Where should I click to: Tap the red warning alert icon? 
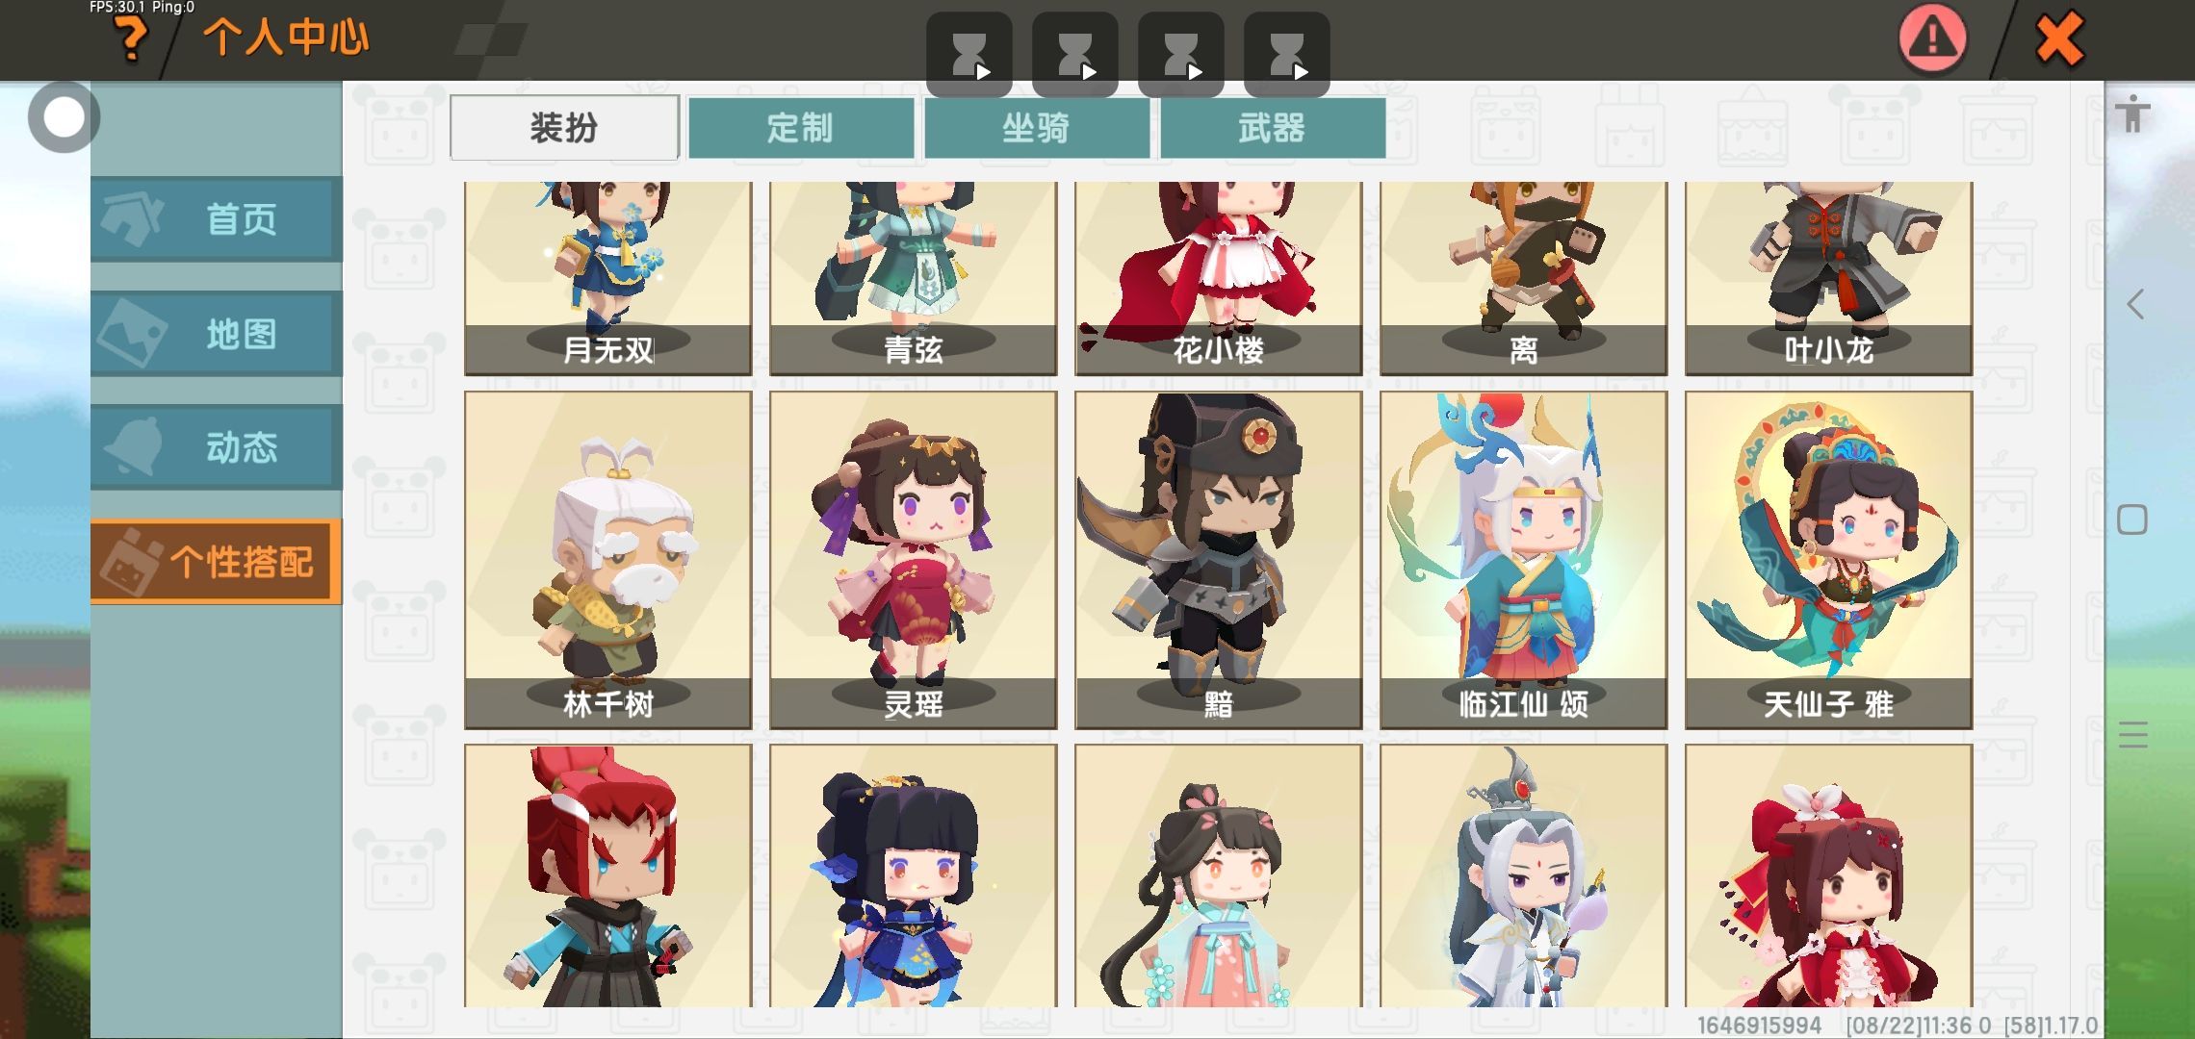1932,38
